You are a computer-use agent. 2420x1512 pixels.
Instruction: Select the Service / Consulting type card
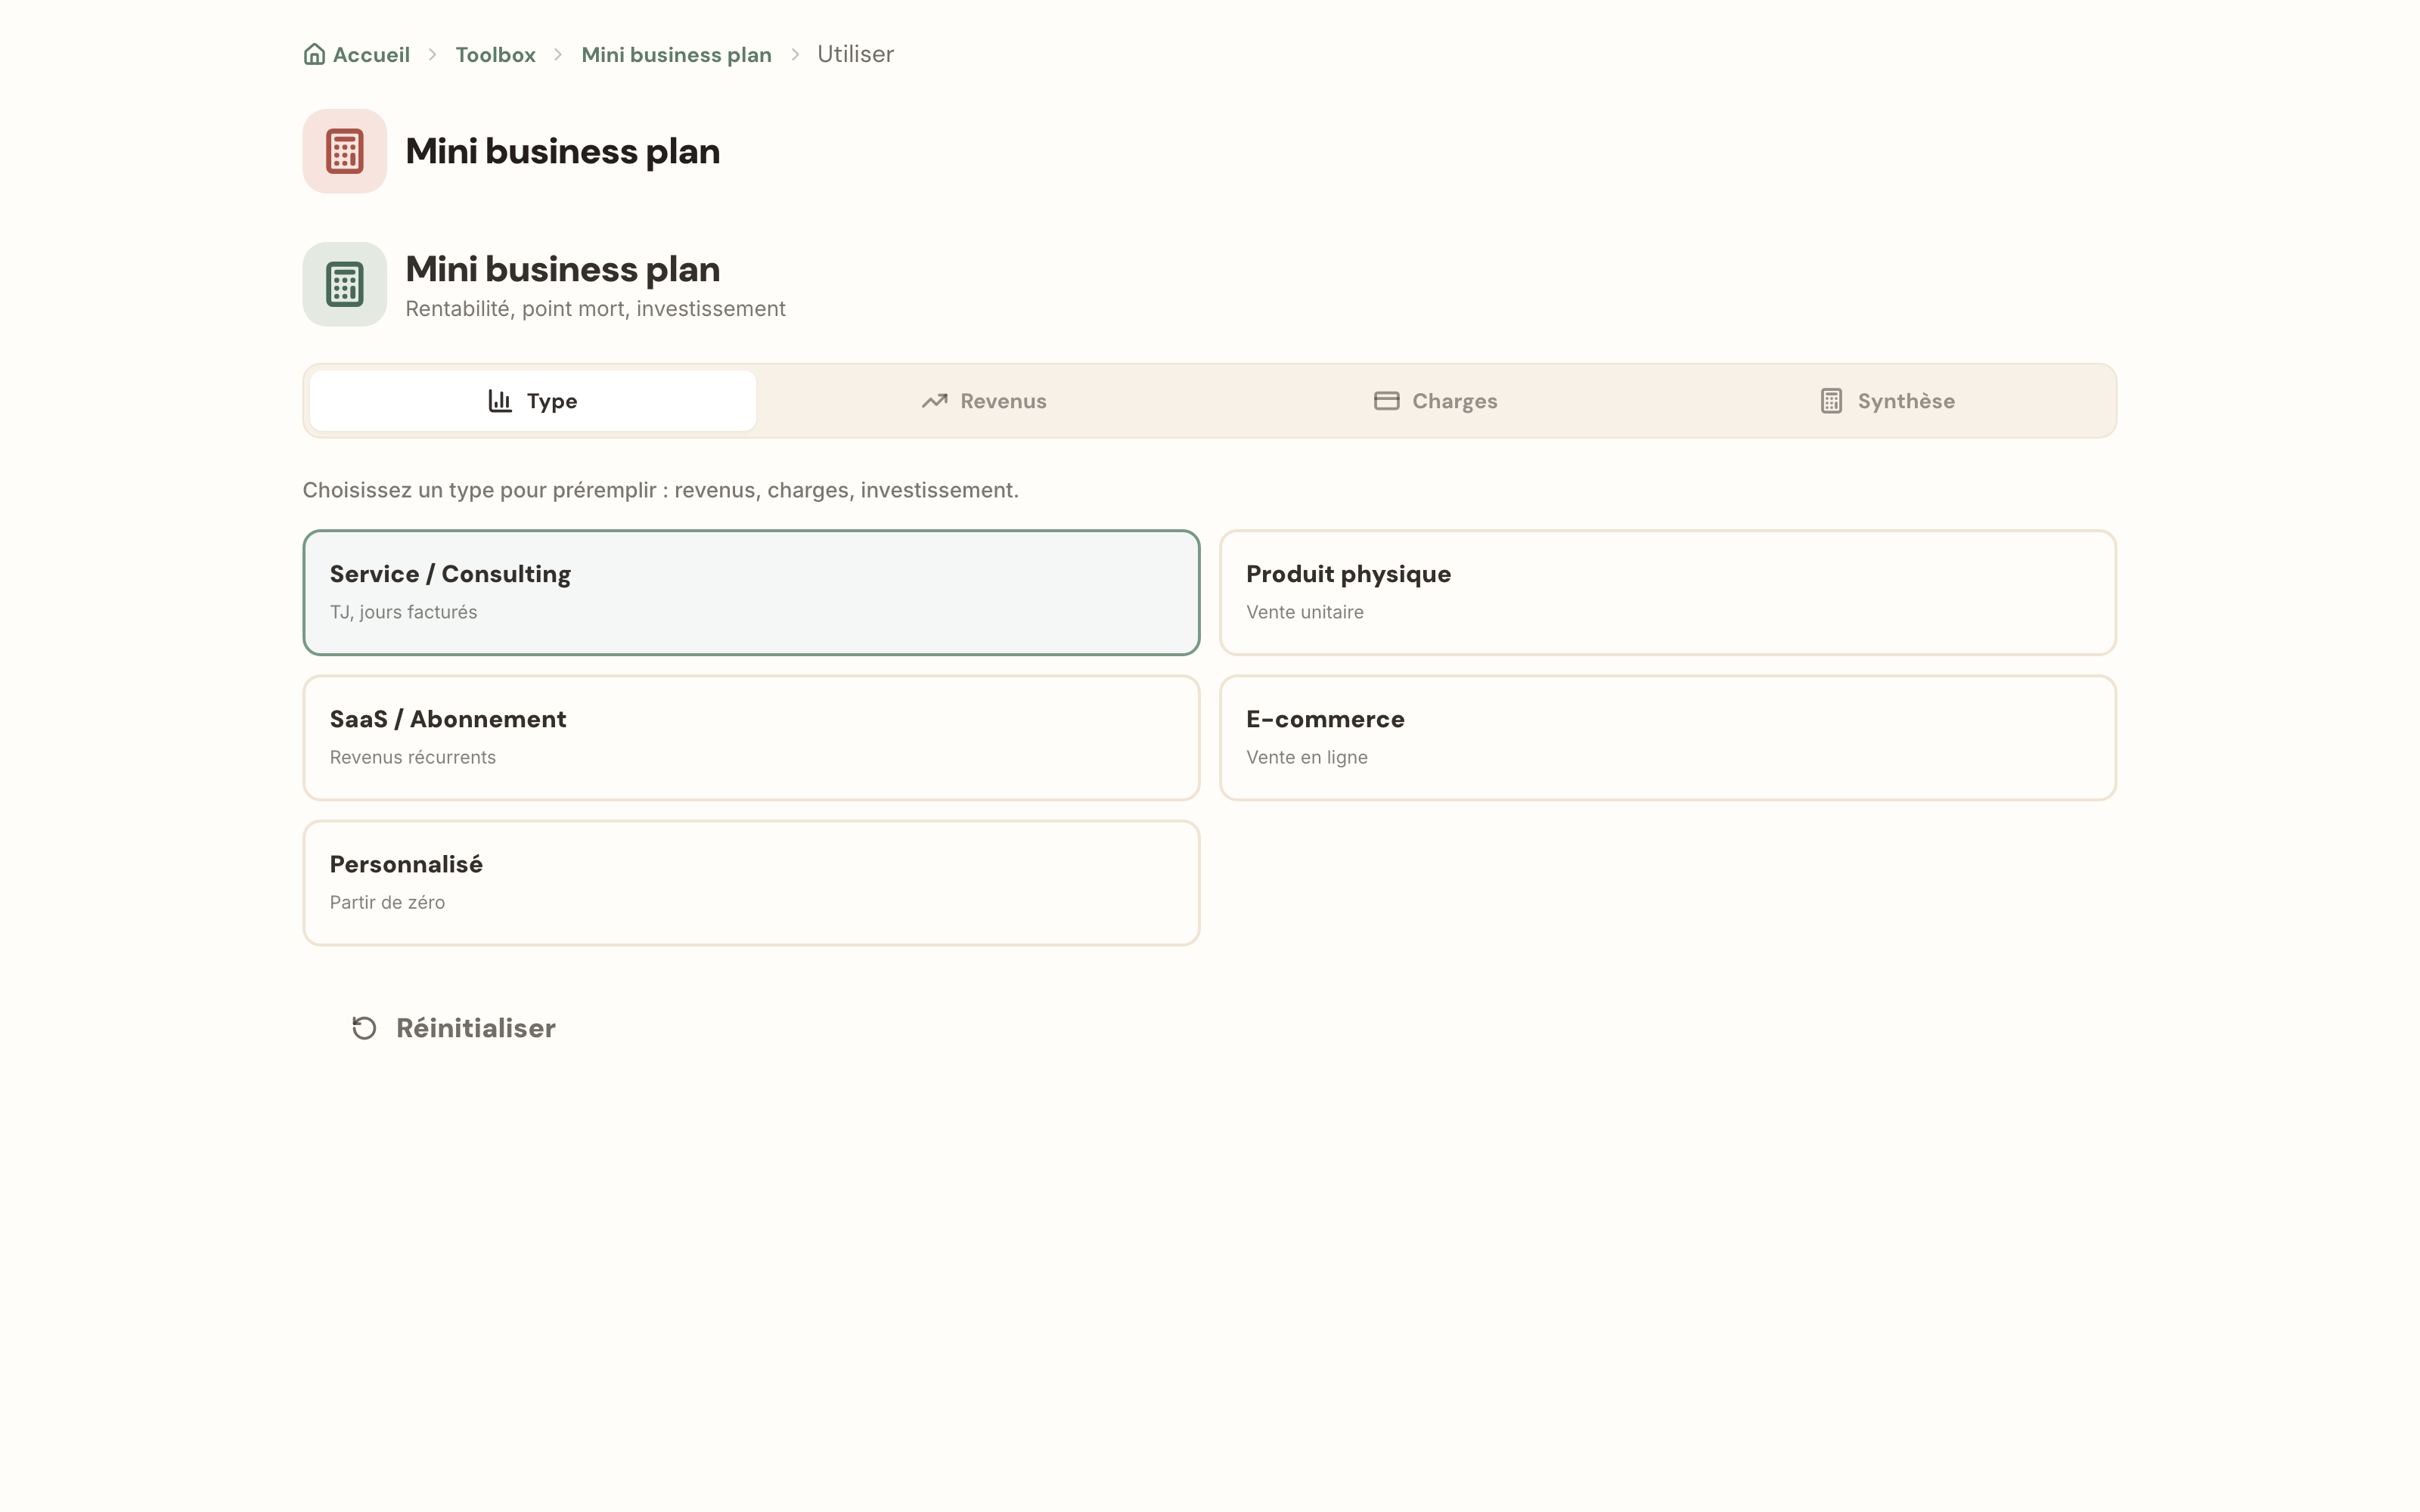pos(751,593)
